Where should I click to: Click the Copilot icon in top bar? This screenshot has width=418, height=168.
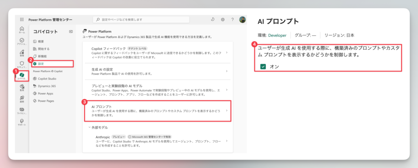click(x=213, y=19)
